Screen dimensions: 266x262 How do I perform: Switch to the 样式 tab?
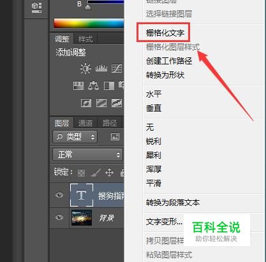pos(85,39)
